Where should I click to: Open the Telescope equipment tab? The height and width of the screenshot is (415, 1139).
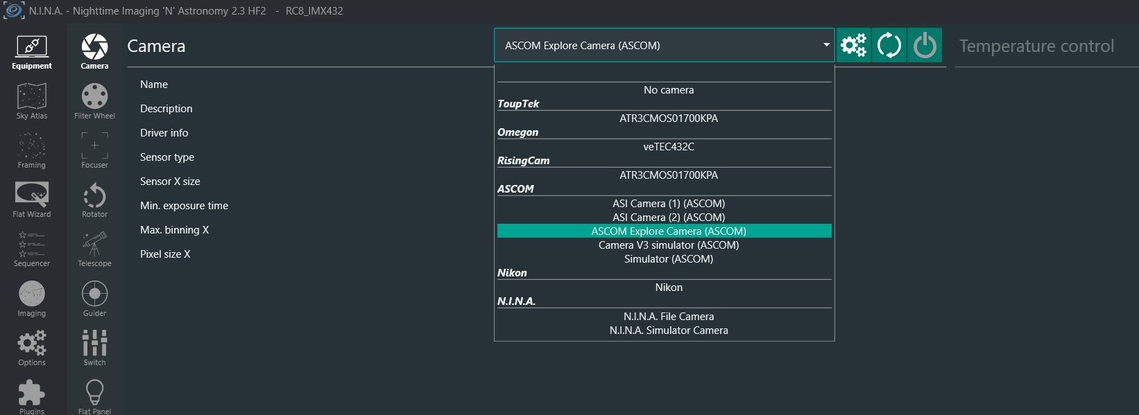94,249
